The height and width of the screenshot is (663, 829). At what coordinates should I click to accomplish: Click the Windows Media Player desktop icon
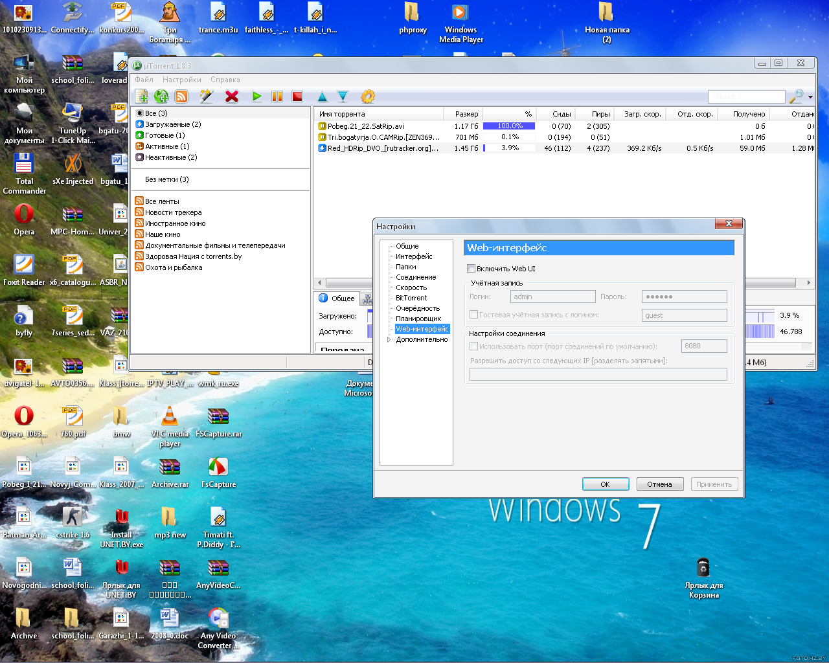coord(460,23)
